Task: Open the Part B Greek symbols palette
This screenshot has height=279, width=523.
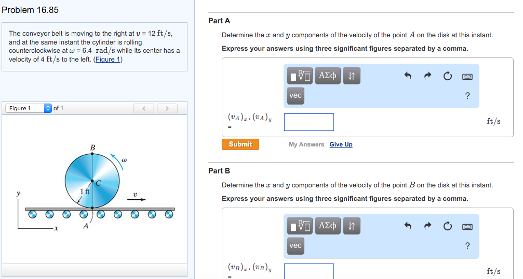Action: pos(327,226)
